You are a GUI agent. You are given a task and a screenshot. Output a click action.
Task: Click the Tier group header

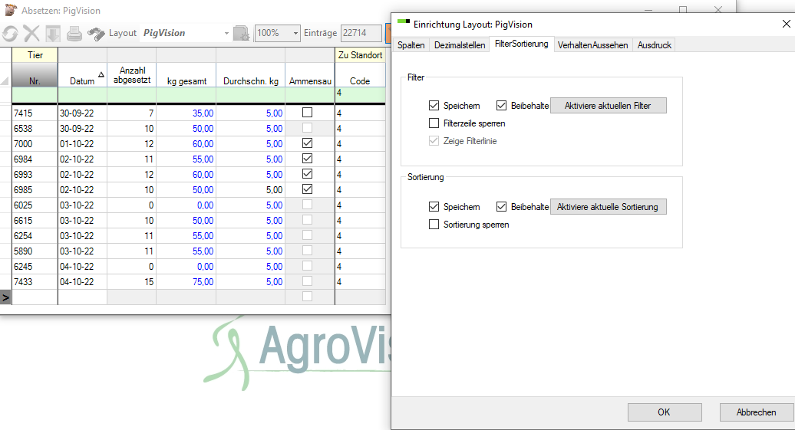35,55
